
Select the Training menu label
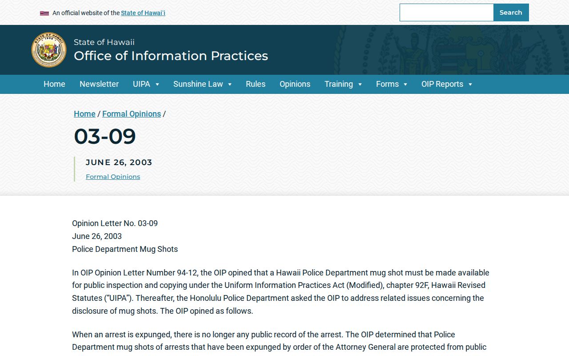click(x=339, y=84)
